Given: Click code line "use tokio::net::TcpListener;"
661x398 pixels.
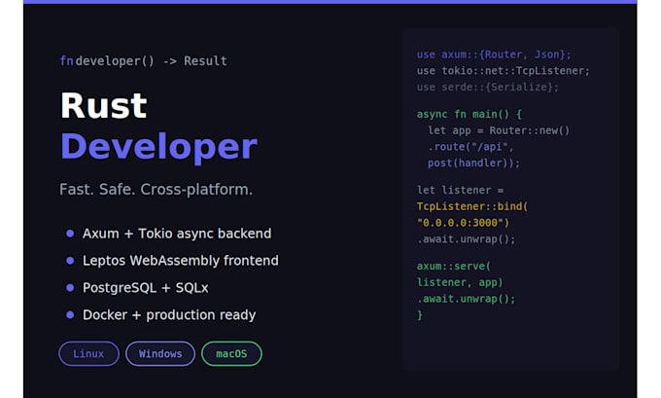Looking at the screenshot, I should [x=503, y=71].
